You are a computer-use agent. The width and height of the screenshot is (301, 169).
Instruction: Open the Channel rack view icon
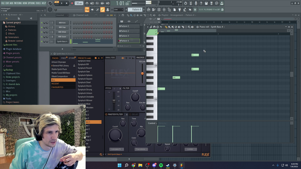159,9
